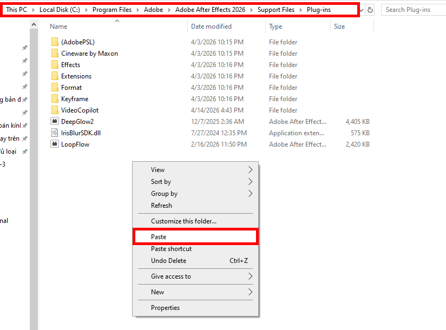Click the VideoCopilot folder icon

pyautogui.click(x=55, y=110)
